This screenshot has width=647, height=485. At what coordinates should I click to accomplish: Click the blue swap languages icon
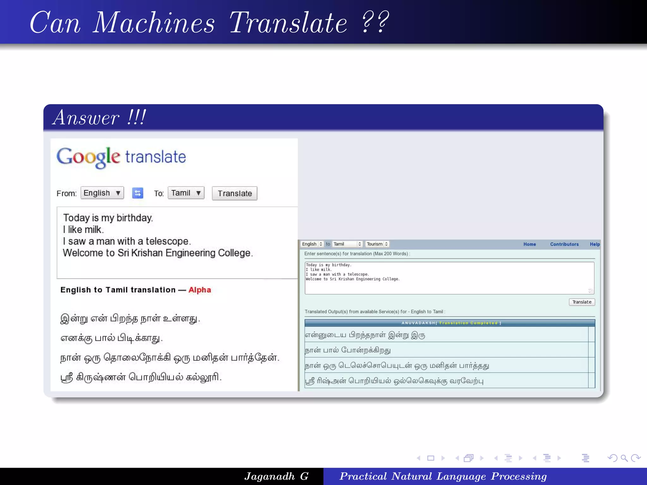[137, 193]
